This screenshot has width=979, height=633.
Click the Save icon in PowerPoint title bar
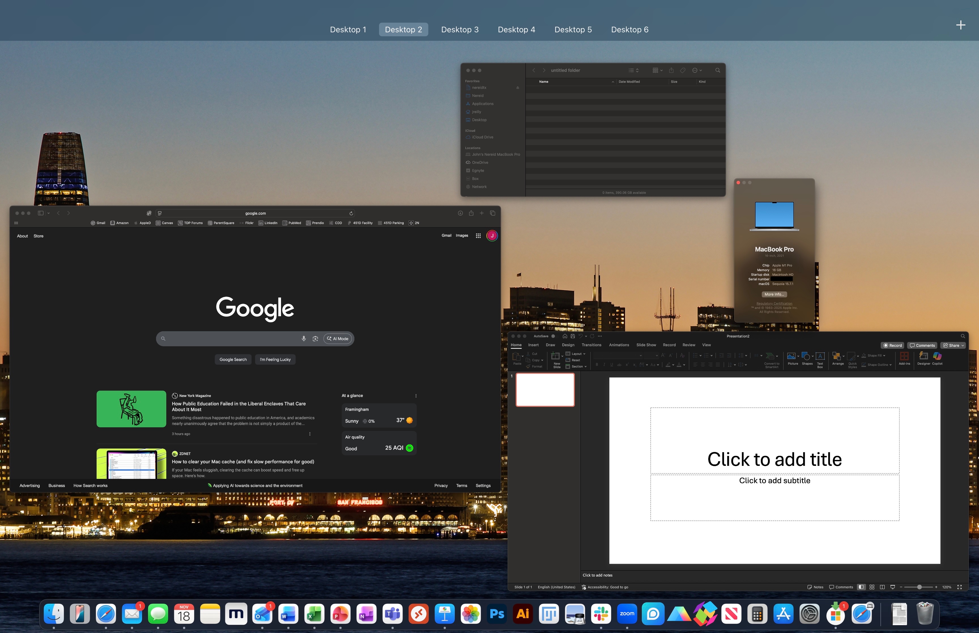573,336
